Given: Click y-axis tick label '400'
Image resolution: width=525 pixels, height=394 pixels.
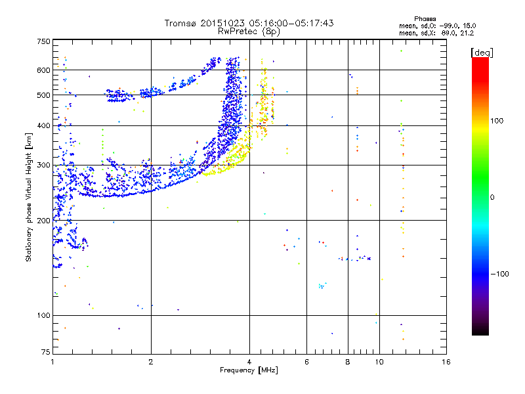Looking at the screenshot, I should point(43,126).
